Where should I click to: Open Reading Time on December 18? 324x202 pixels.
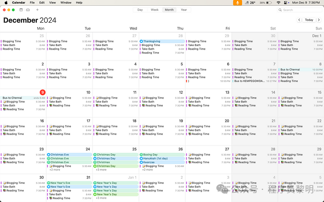116,134
